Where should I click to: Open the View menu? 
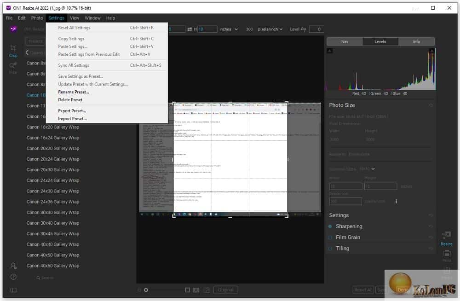tap(75, 18)
